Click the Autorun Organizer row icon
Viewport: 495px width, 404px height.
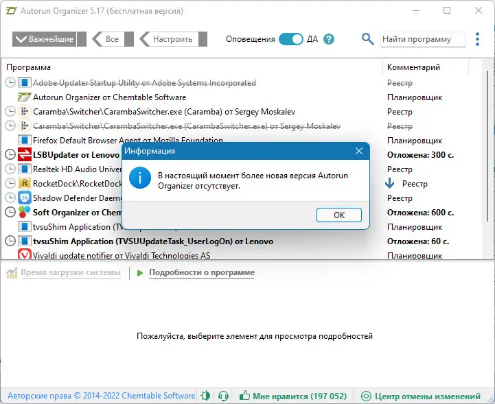pyautogui.click(x=24, y=97)
